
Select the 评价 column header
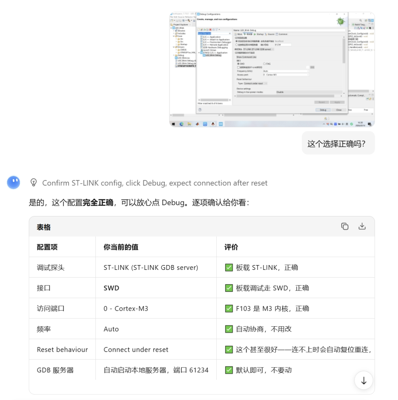pyautogui.click(x=231, y=247)
